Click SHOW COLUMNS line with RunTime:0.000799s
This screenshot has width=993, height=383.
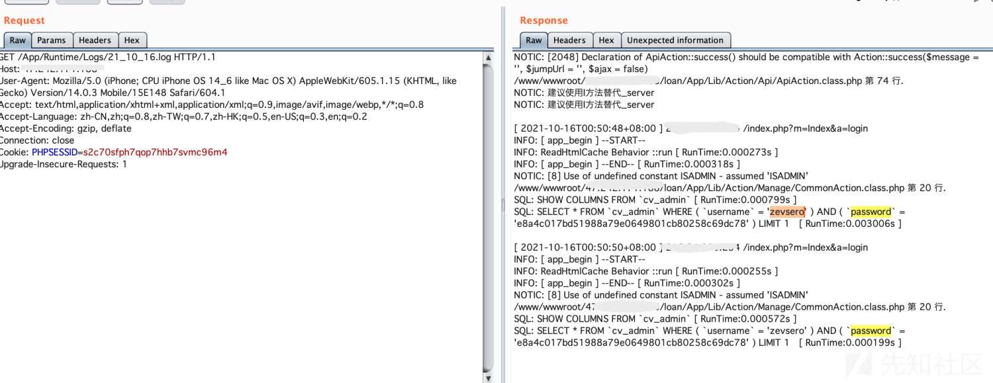tap(655, 200)
